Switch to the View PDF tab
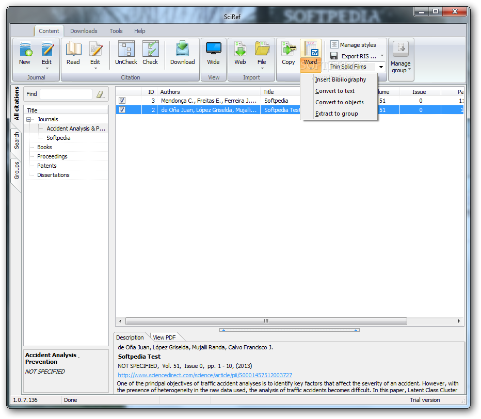 165,337
